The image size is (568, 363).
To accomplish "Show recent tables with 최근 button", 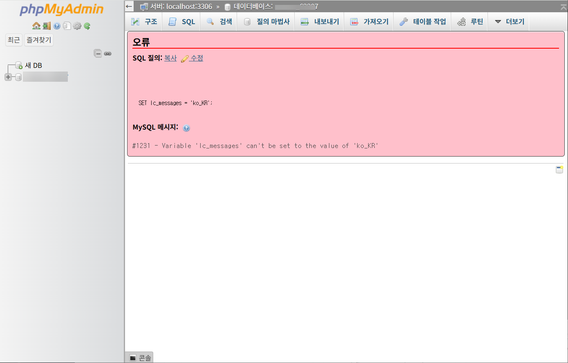I will click(13, 40).
